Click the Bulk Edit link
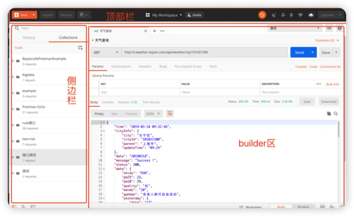This screenshot has width=354, height=216. [x=333, y=84]
